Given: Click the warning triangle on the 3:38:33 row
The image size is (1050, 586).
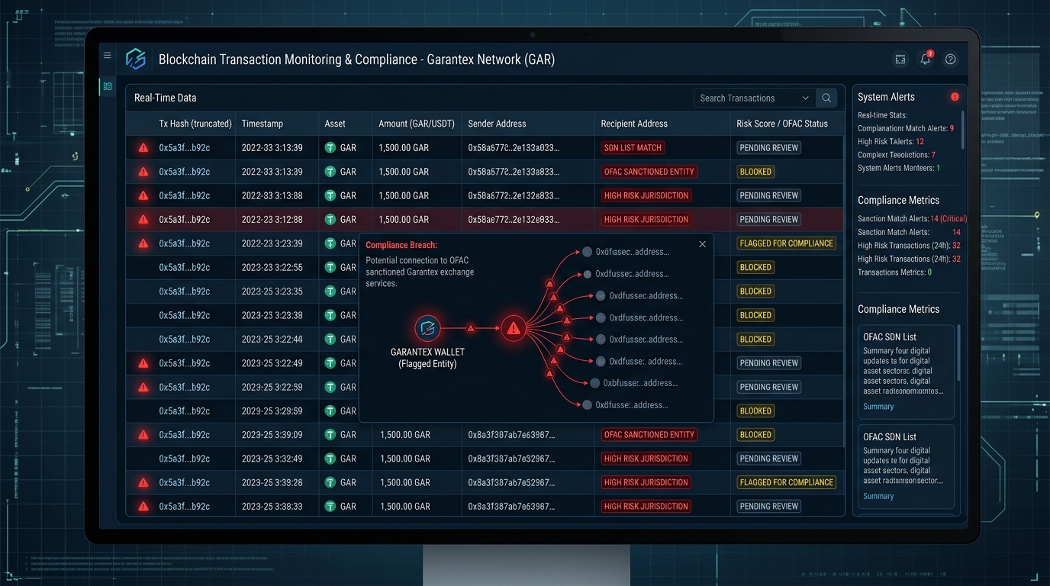Looking at the screenshot, I should pos(143,506).
